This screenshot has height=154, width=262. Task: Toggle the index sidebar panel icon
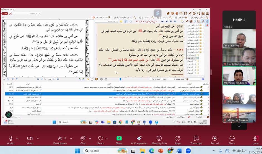[207, 21]
